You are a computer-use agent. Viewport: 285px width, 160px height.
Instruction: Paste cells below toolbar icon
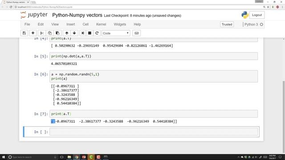pyautogui.click(x=57, y=33)
